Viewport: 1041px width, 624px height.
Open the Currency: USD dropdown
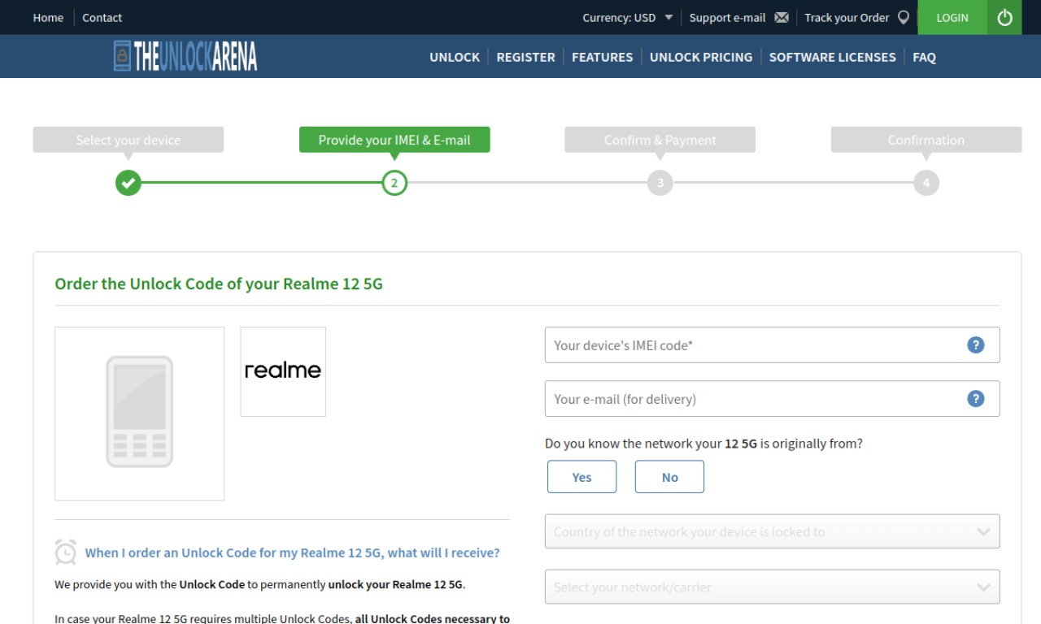coord(627,18)
